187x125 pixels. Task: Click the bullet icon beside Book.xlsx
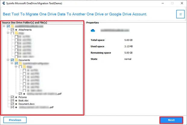coord(16,100)
